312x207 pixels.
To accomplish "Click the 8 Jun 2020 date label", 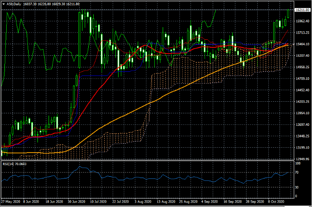I will pyautogui.click(x=31, y=202).
